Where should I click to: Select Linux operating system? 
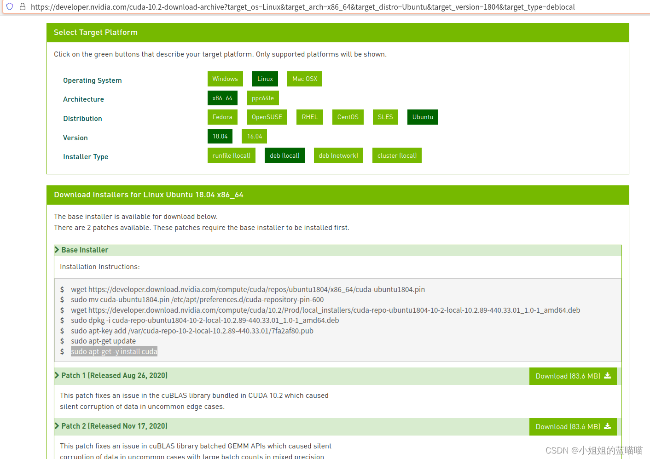(265, 79)
